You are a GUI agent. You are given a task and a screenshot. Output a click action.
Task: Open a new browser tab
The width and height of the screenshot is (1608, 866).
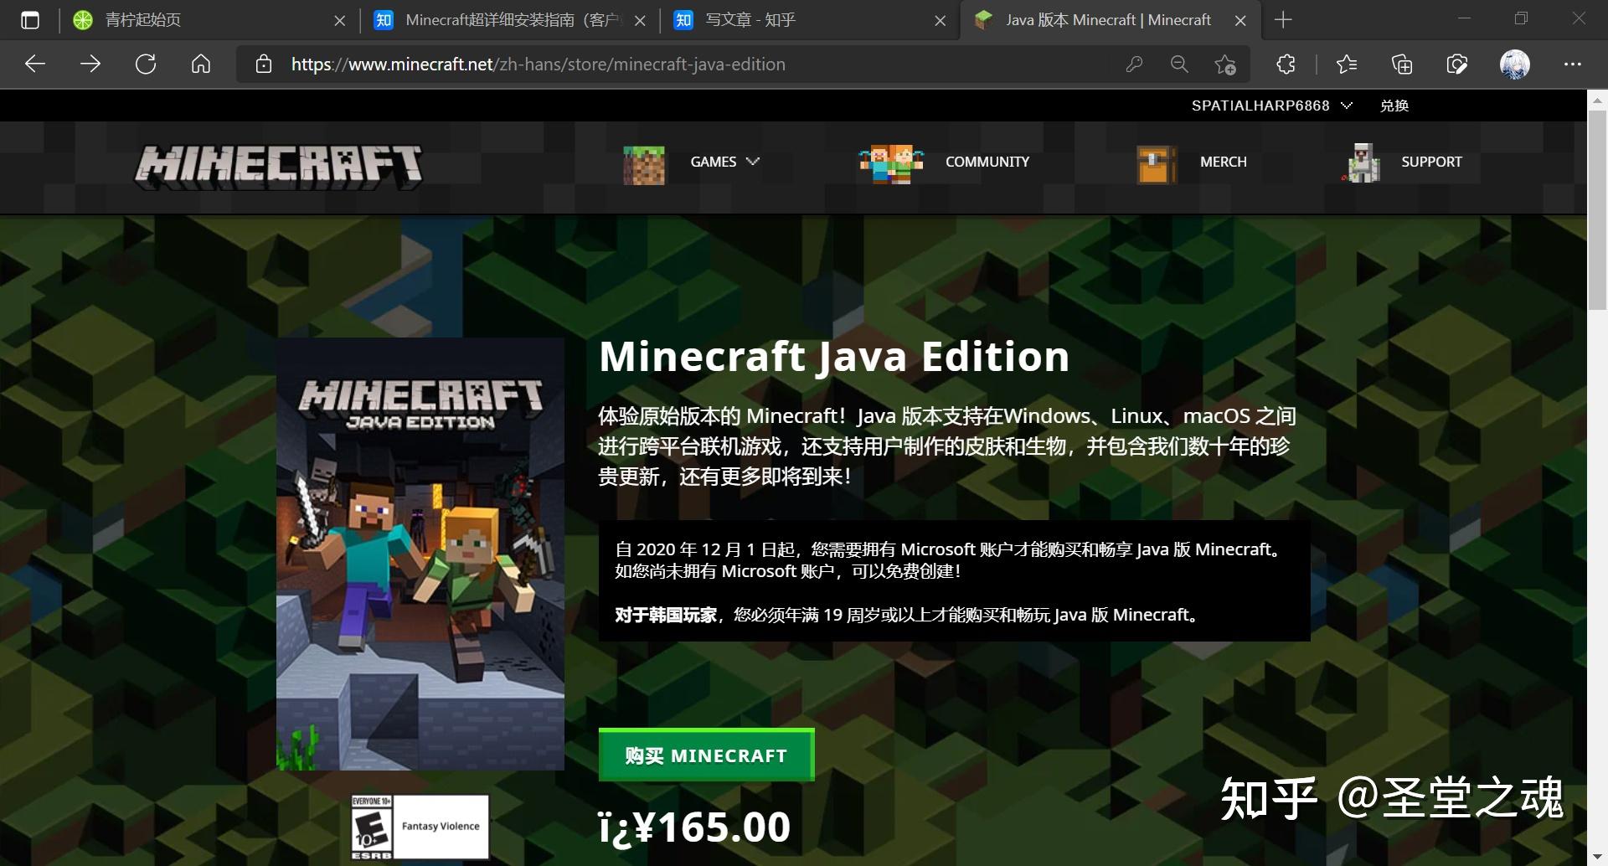pos(1283,20)
